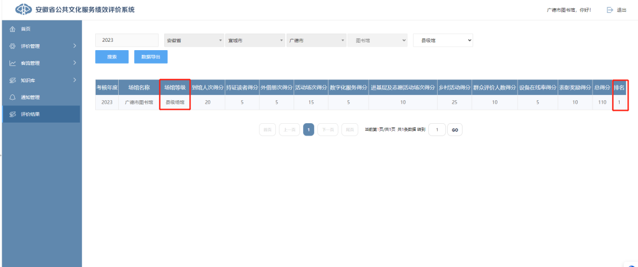Open the 宣城市 city dropdown
Image resolution: width=638 pixels, height=267 pixels.
[255, 41]
